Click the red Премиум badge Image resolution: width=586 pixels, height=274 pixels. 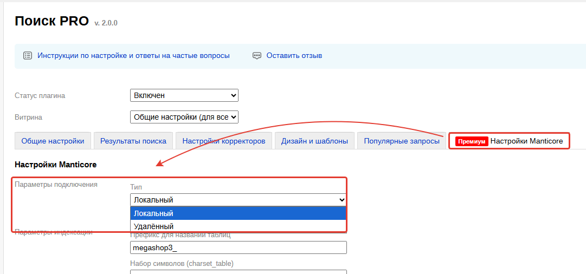pyautogui.click(x=472, y=141)
